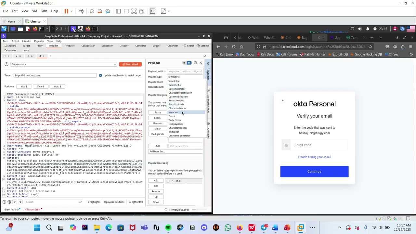Switch to the Proxy tab
Viewport: 416px width, 234px height.
(x=40, y=46)
